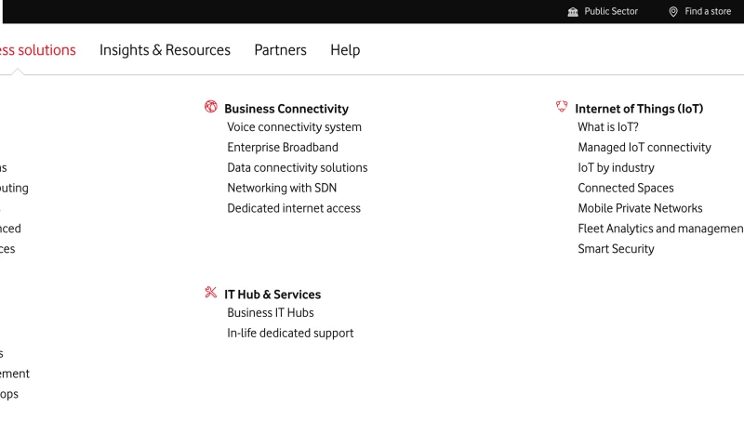The image size is (744, 446).
Task: Click the Public Sector building icon
Action: click(x=573, y=12)
